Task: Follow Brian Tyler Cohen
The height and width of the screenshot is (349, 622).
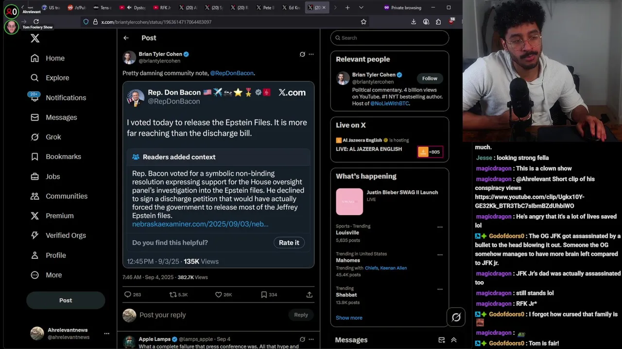Action: 430,79
